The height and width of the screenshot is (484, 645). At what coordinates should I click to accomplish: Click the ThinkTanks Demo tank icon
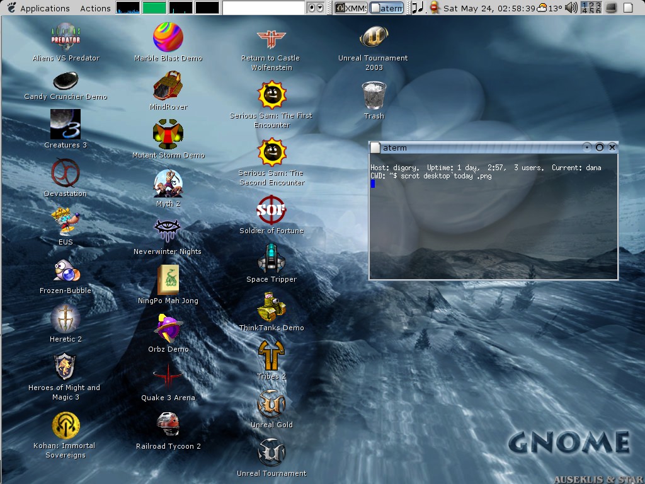[x=271, y=307]
